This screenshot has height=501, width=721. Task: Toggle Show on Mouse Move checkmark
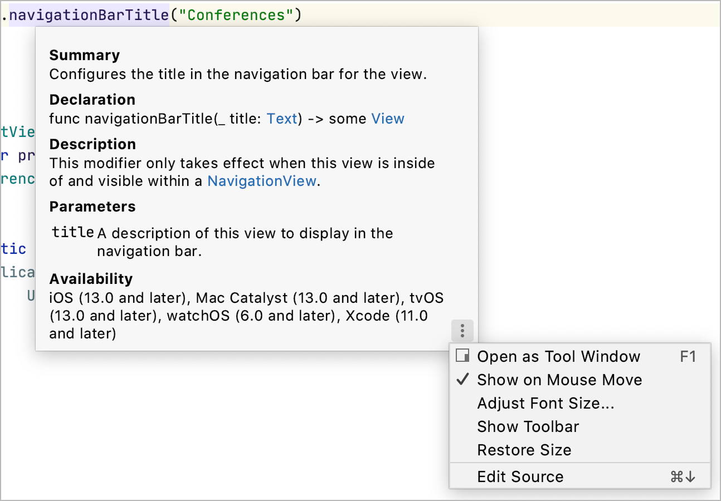coord(462,380)
